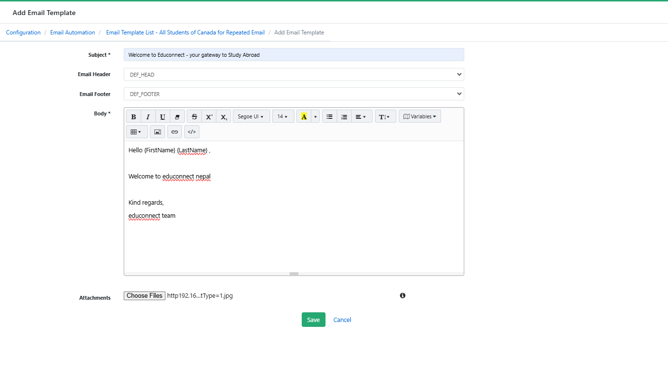Toggle subscript formatting
The image size is (668, 371).
coord(224,116)
